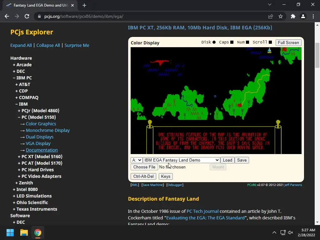Open the network status tray icon
The height and width of the screenshot is (240, 320).
283,232
